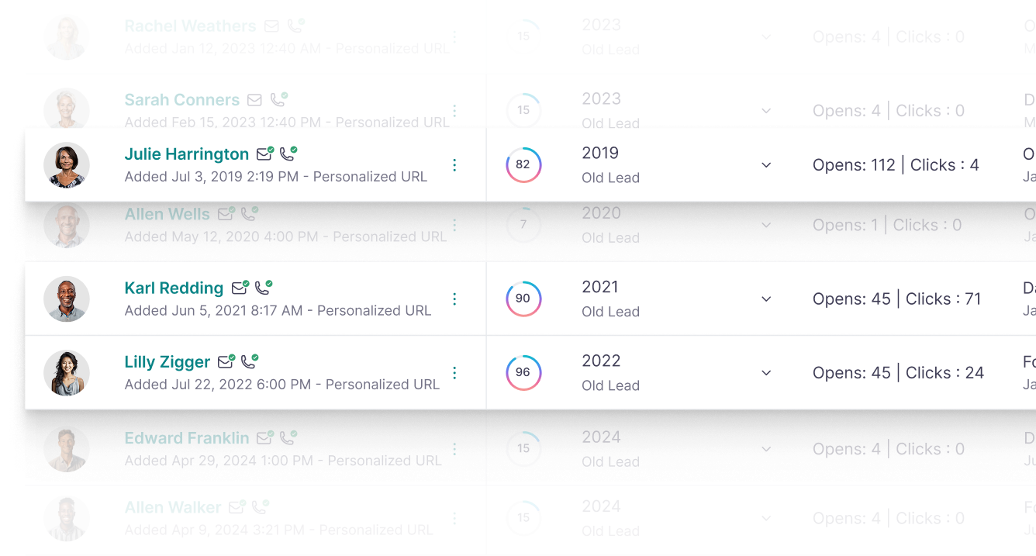Click Julie Harrington's verified phone icon

click(288, 154)
